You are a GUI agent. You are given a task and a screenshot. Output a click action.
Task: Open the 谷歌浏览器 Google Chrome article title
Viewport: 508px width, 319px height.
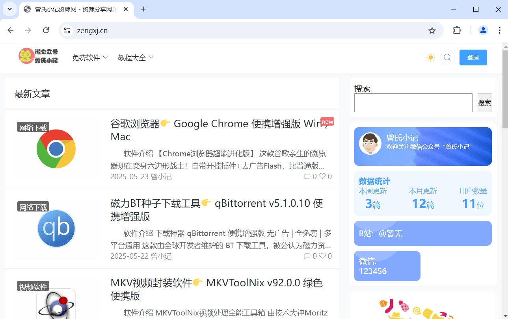[220, 130]
